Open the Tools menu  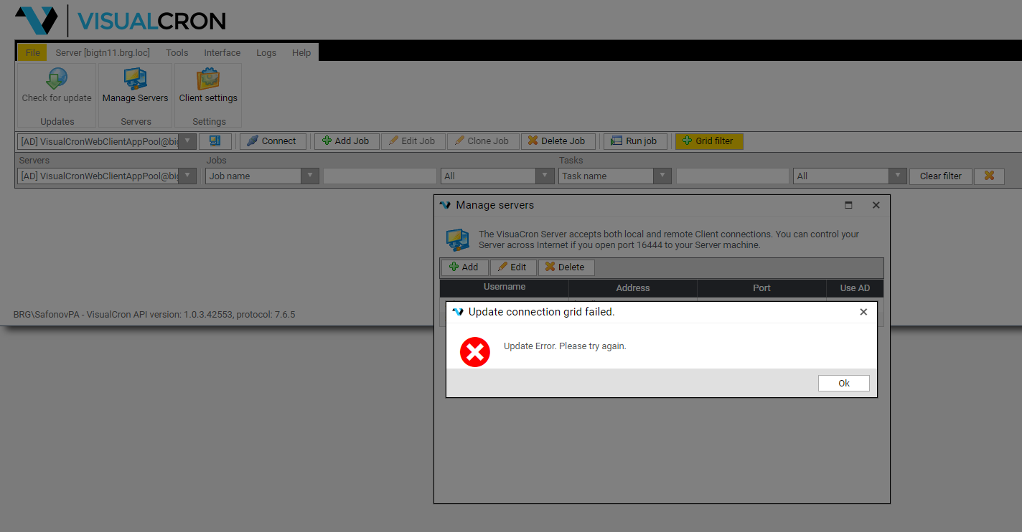coord(177,52)
